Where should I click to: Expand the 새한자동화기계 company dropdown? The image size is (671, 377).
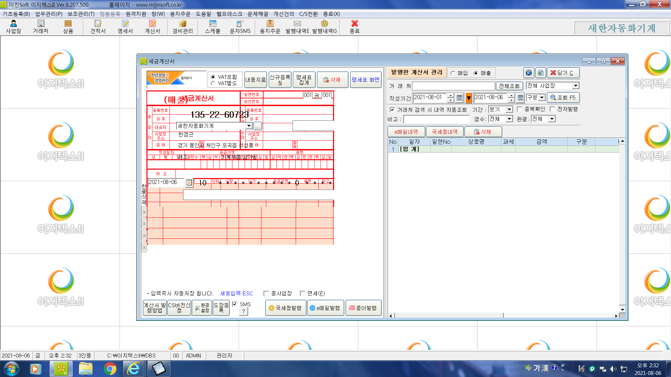[249, 126]
